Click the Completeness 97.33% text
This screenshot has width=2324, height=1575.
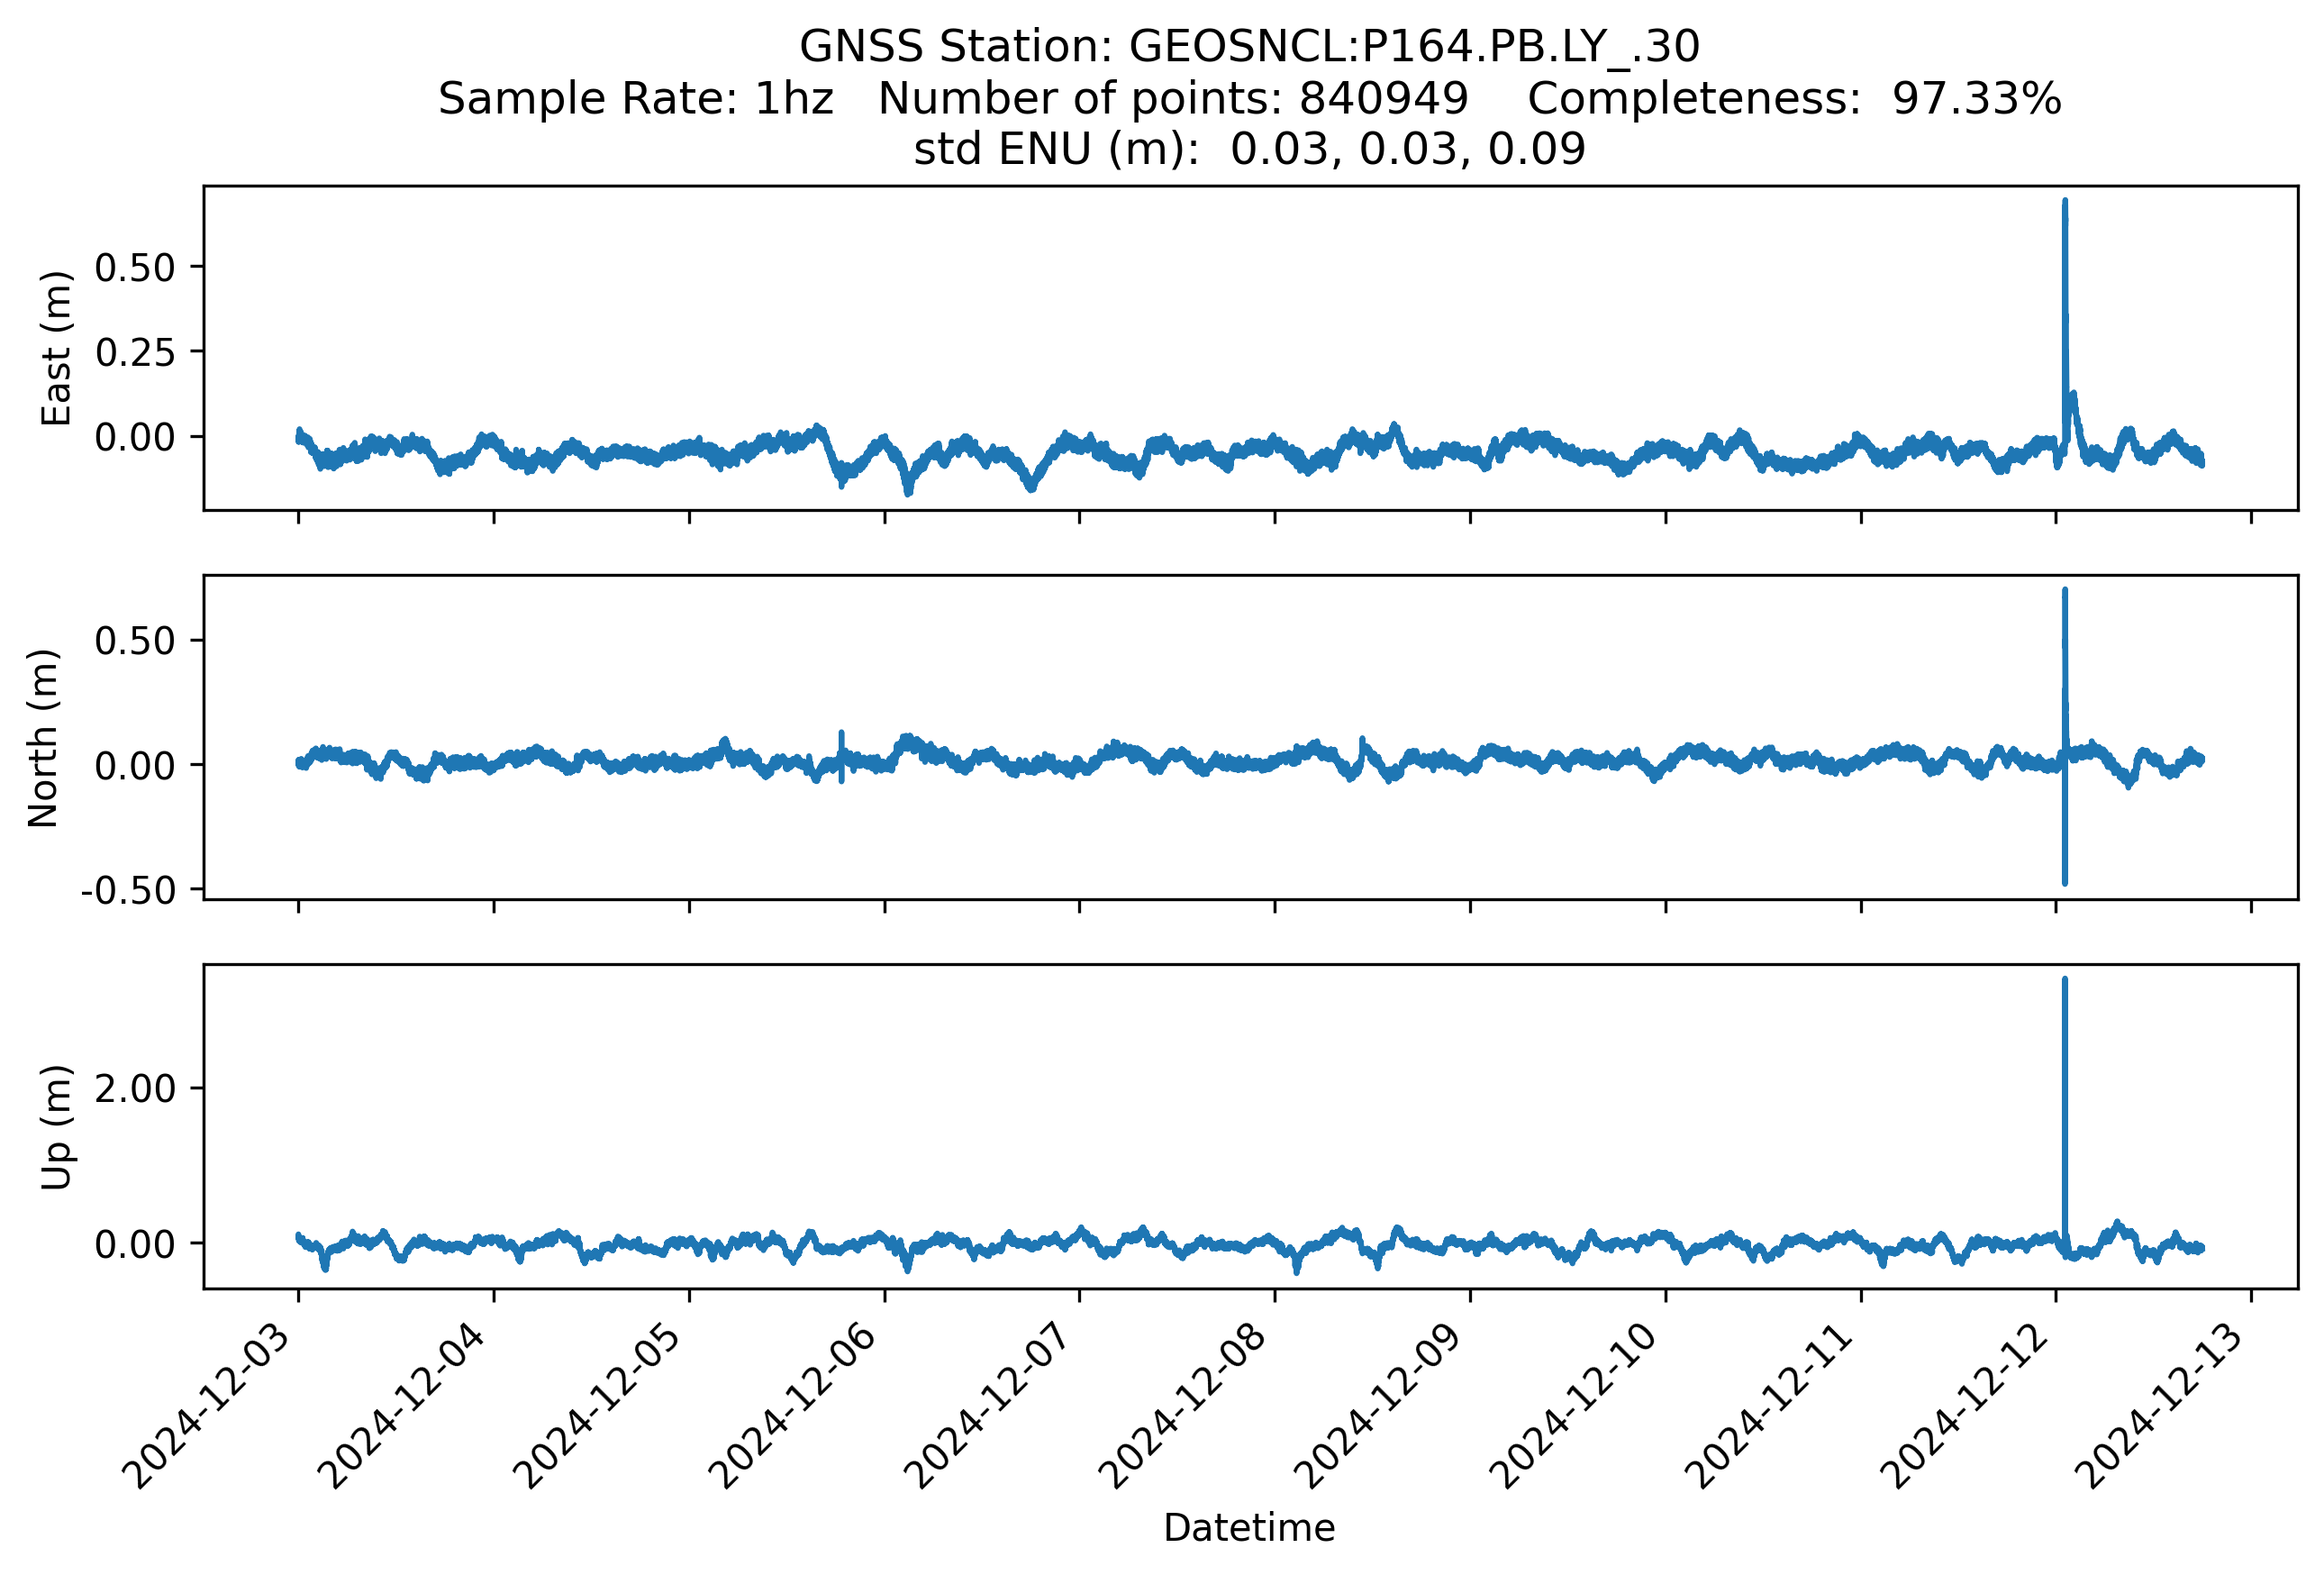pos(1794,99)
